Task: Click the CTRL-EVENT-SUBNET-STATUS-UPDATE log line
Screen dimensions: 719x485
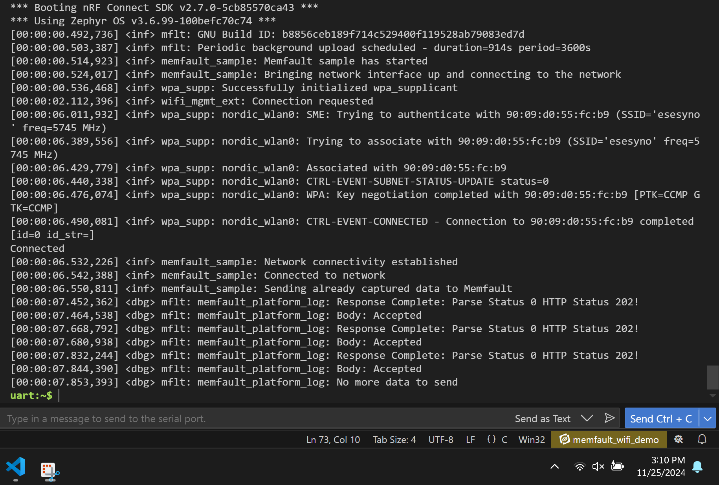Action: click(x=279, y=181)
